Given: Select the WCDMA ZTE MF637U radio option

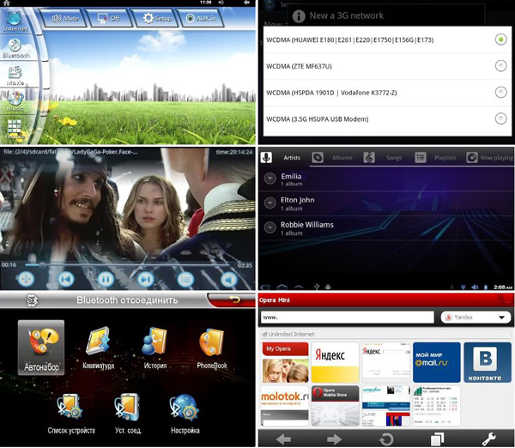Looking at the screenshot, I should click(x=500, y=66).
